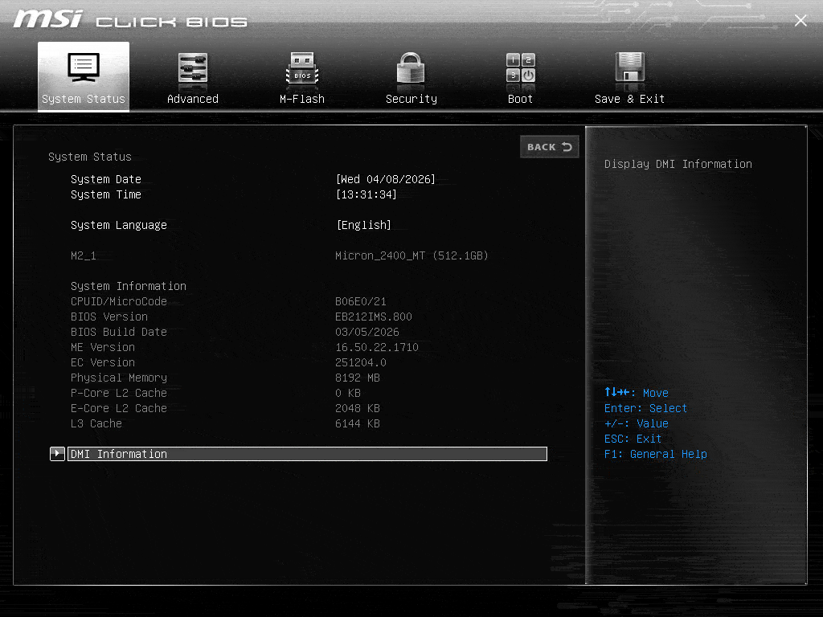
Task: Switch to the Boot tab label
Action: pyautogui.click(x=520, y=99)
